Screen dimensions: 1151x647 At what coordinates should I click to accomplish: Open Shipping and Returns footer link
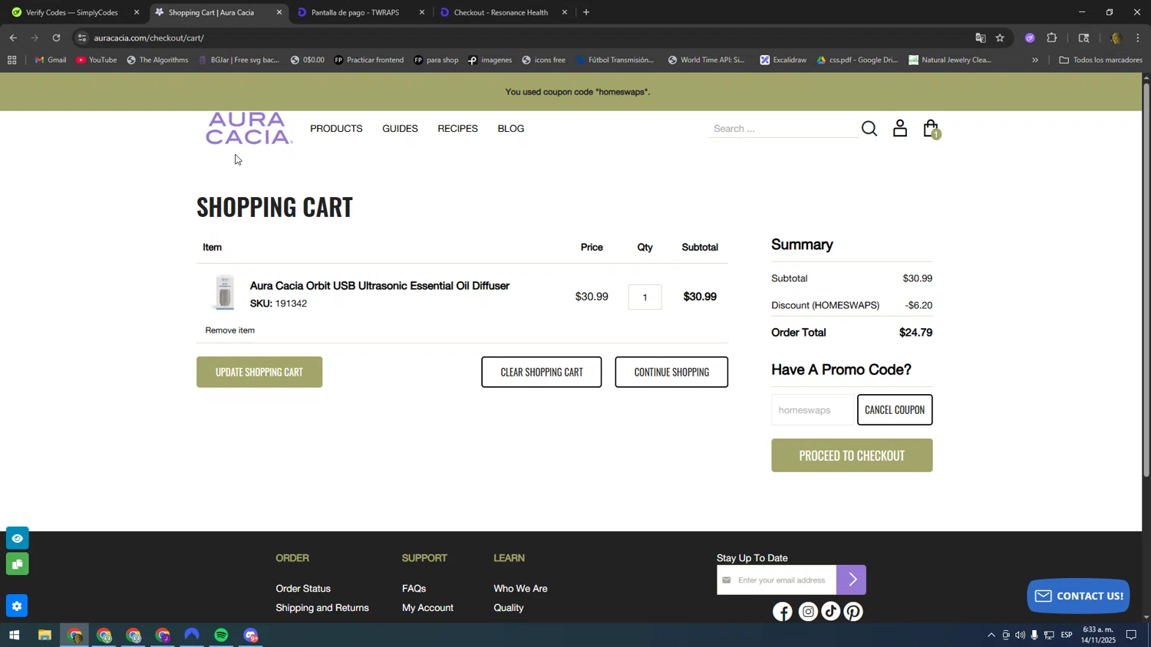322,608
